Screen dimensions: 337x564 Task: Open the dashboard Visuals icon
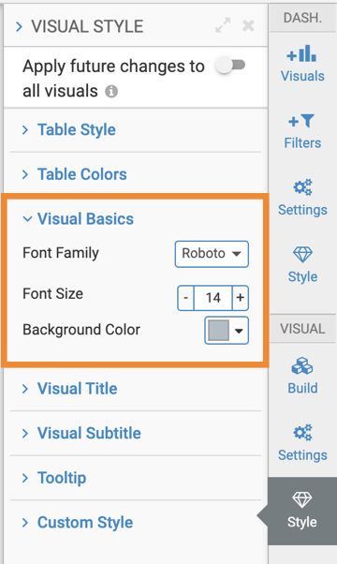point(302,53)
